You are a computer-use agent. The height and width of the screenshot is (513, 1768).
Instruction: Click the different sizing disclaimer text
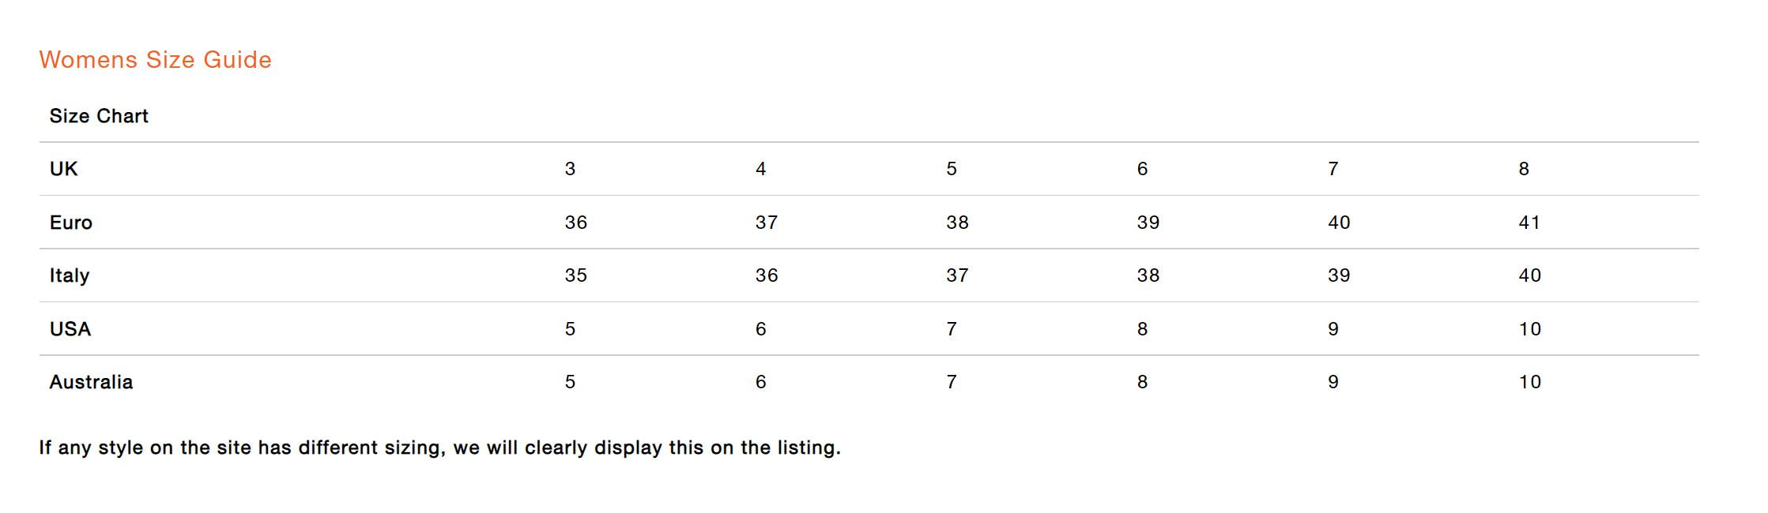pos(439,447)
